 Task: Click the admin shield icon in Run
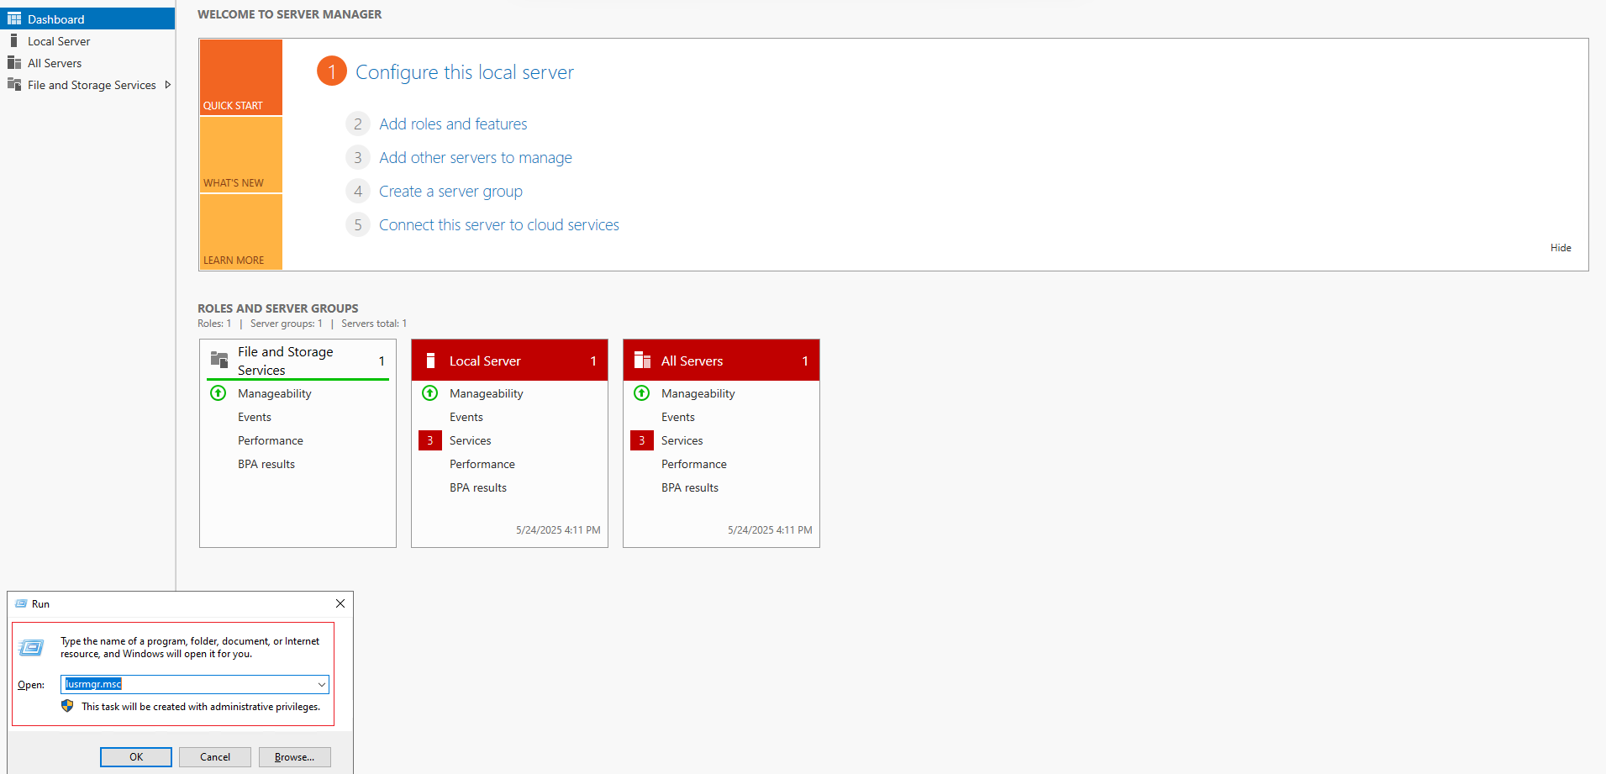coord(67,706)
